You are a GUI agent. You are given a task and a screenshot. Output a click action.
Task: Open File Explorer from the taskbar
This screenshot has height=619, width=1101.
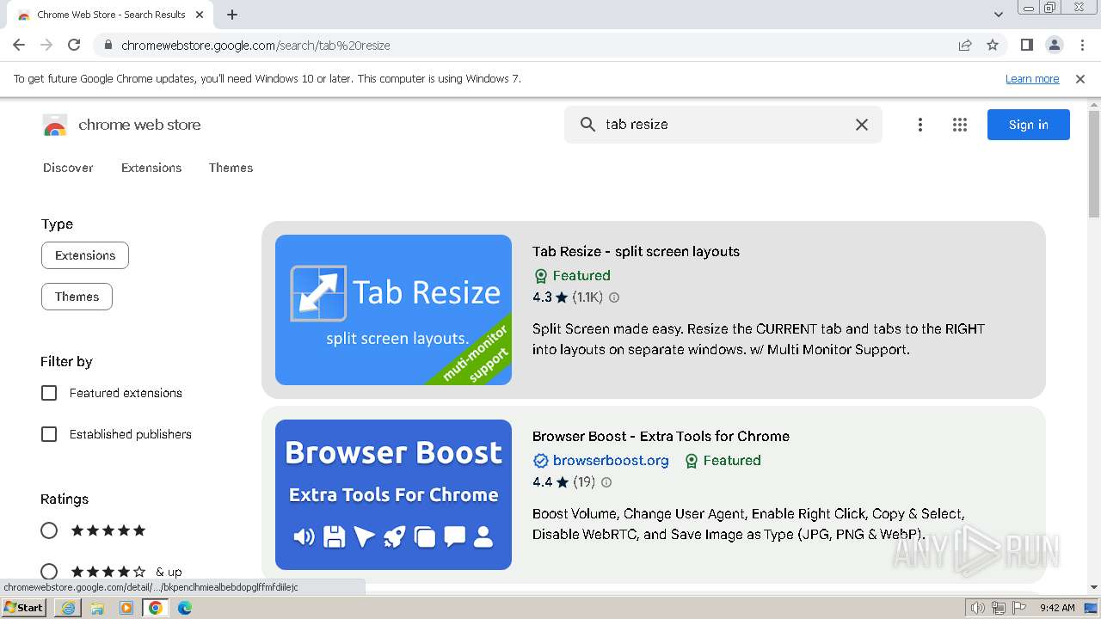[97, 608]
